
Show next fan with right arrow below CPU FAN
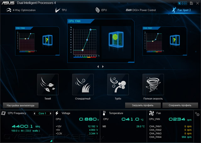coord(103,66)
